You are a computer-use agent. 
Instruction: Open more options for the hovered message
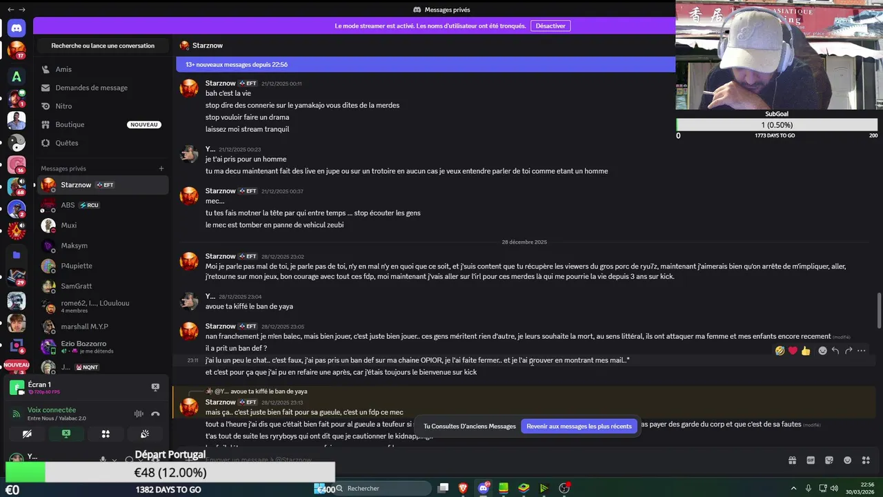tap(862, 351)
